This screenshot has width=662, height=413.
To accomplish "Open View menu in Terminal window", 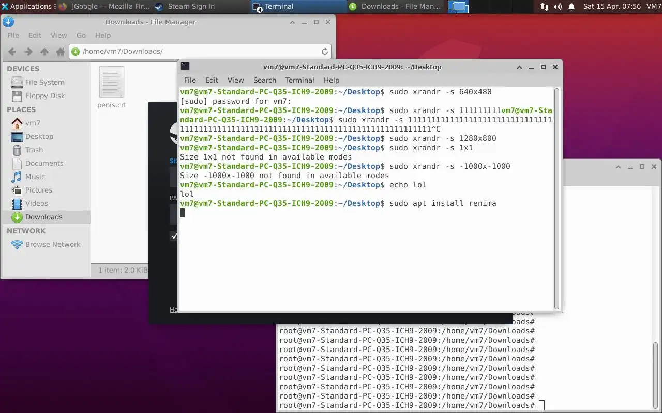I will 235,80.
